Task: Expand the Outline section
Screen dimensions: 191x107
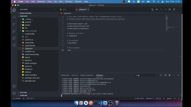Action: coord(23,92)
